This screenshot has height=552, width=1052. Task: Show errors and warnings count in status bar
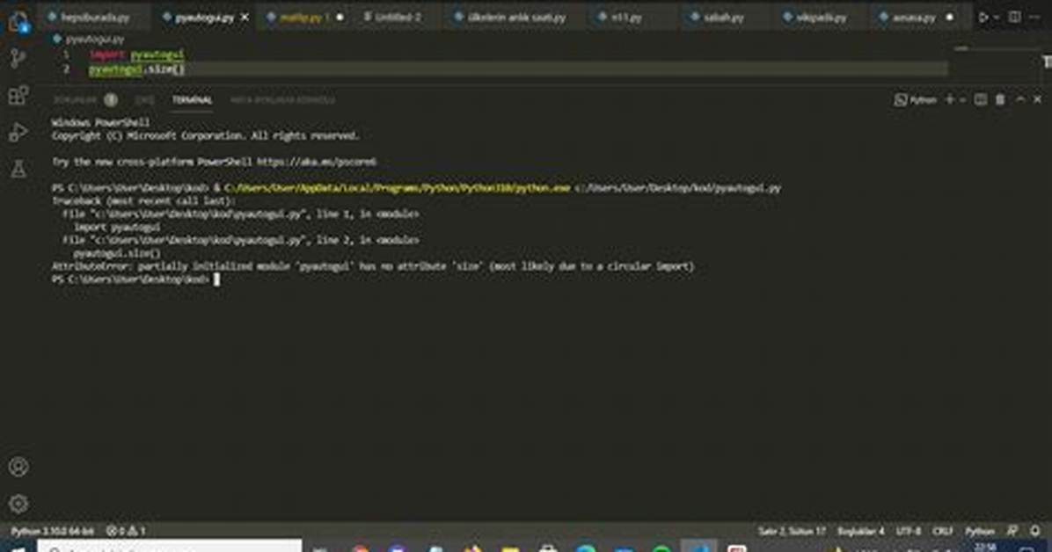pyautogui.click(x=126, y=531)
